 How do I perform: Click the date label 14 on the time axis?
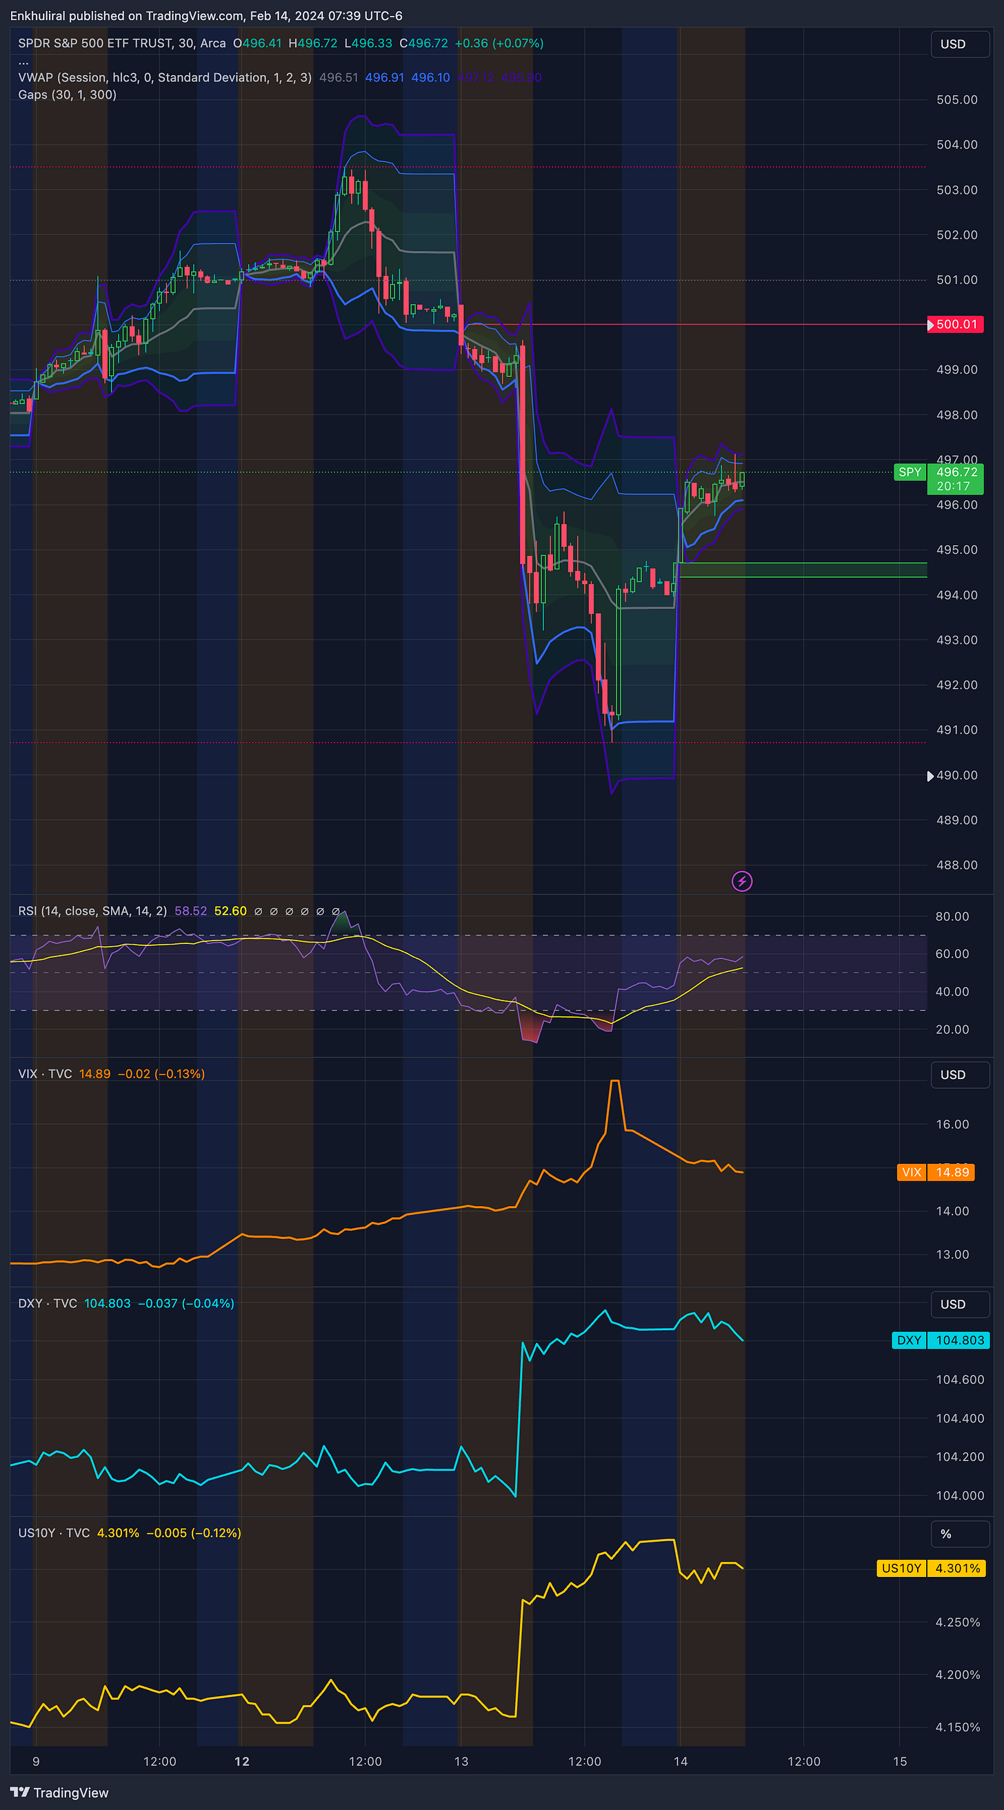coord(680,1762)
